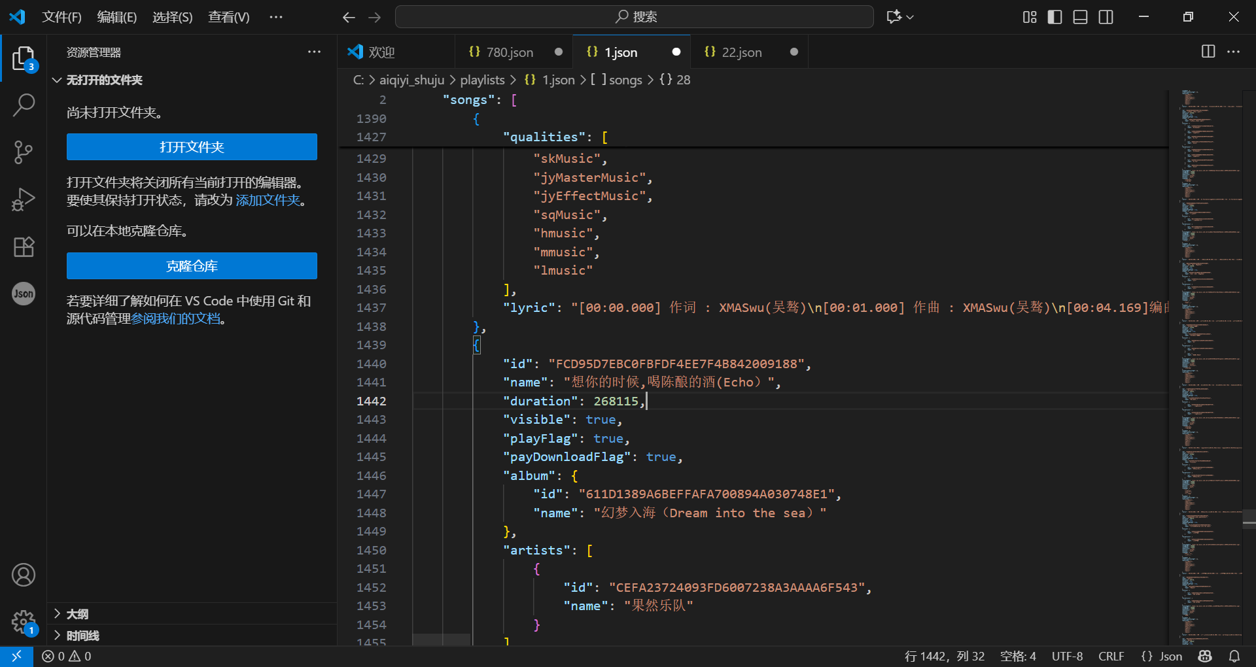Click the 添加文件夹 link

(268, 200)
